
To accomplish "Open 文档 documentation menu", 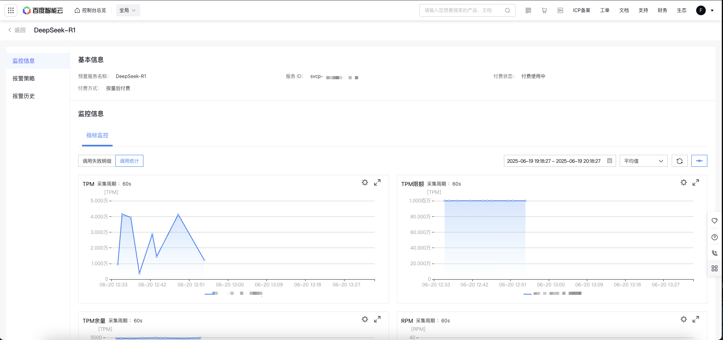I will coord(624,10).
